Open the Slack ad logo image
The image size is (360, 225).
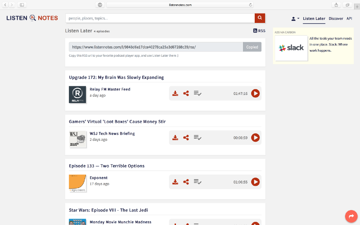pyautogui.click(x=291, y=48)
